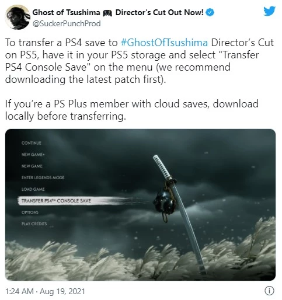The height and width of the screenshot is (300, 282).
Task: Choose Load Game menu entry
Action: click(33, 189)
